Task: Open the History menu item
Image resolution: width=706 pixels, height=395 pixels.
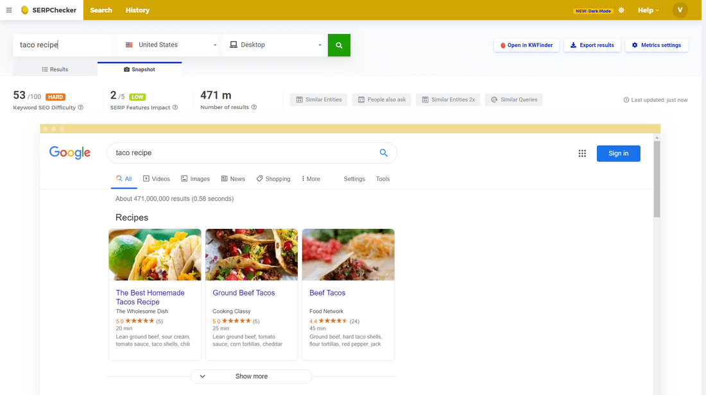Action: [137, 10]
